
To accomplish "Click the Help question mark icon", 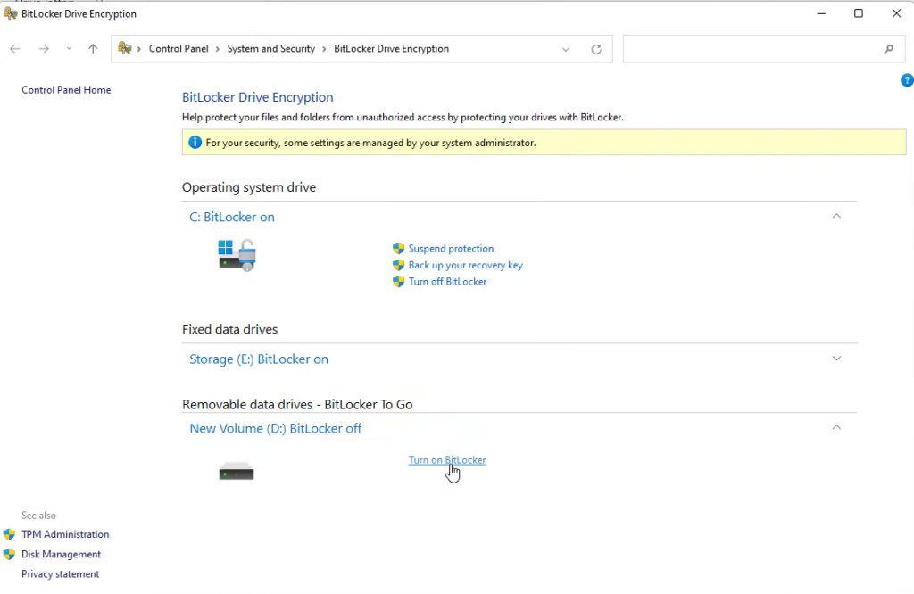I will pos(907,80).
